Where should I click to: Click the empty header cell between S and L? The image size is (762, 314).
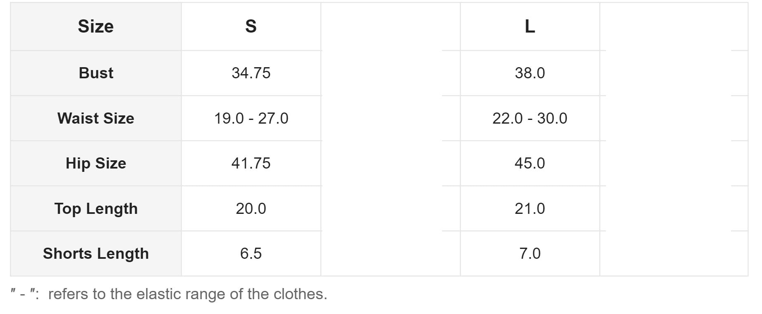tap(390, 26)
